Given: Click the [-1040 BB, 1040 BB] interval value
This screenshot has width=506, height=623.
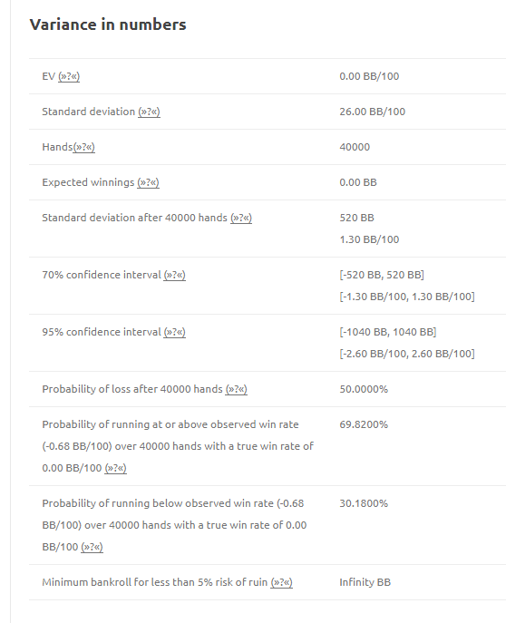Looking at the screenshot, I should (x=387, y=332).
